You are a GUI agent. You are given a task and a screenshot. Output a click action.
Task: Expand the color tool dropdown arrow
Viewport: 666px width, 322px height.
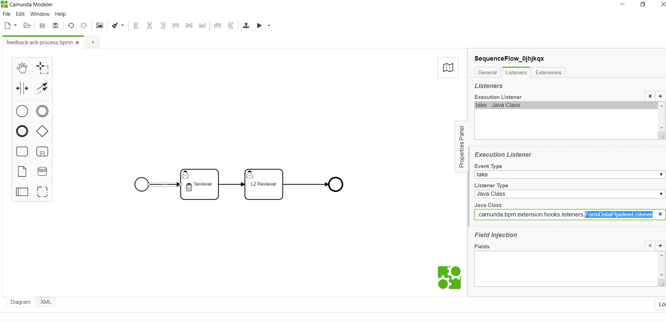point(123,26)
